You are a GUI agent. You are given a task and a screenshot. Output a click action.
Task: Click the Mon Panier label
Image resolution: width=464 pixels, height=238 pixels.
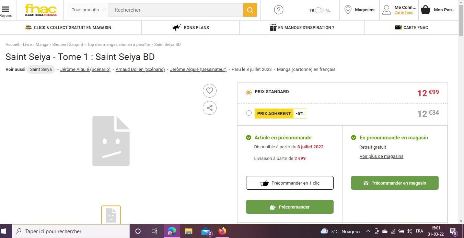(445, 10)
